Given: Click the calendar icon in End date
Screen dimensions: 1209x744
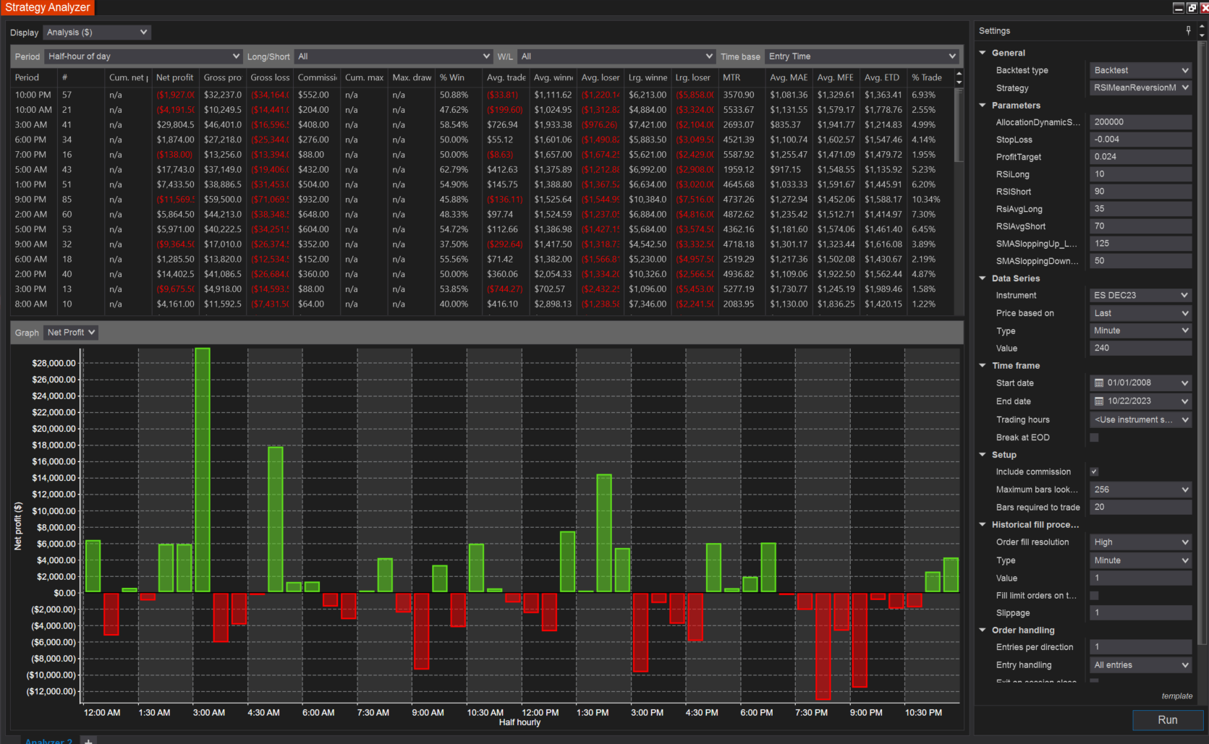Looking at the screenshot, I should click(1099, 401).
